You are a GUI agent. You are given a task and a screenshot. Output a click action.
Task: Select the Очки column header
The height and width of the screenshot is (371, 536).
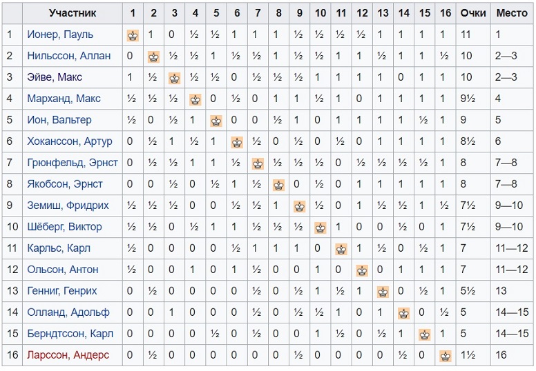click(x=473, y=13)
